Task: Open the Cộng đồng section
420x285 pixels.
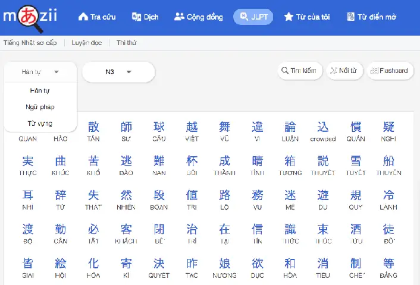Action: click(199, 17)
